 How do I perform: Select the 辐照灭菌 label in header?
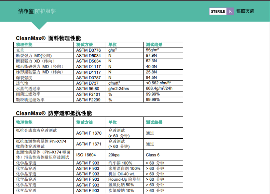(245, 11)
